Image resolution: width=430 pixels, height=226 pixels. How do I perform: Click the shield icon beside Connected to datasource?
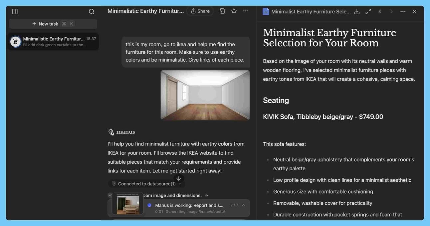coord(114,184)
